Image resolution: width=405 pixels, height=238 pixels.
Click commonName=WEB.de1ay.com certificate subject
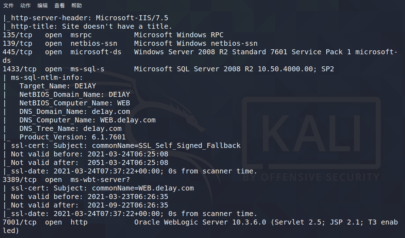(143, 188)
